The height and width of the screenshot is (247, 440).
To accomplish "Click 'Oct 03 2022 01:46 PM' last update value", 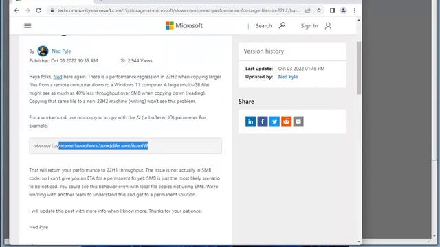I will point(301,69).
